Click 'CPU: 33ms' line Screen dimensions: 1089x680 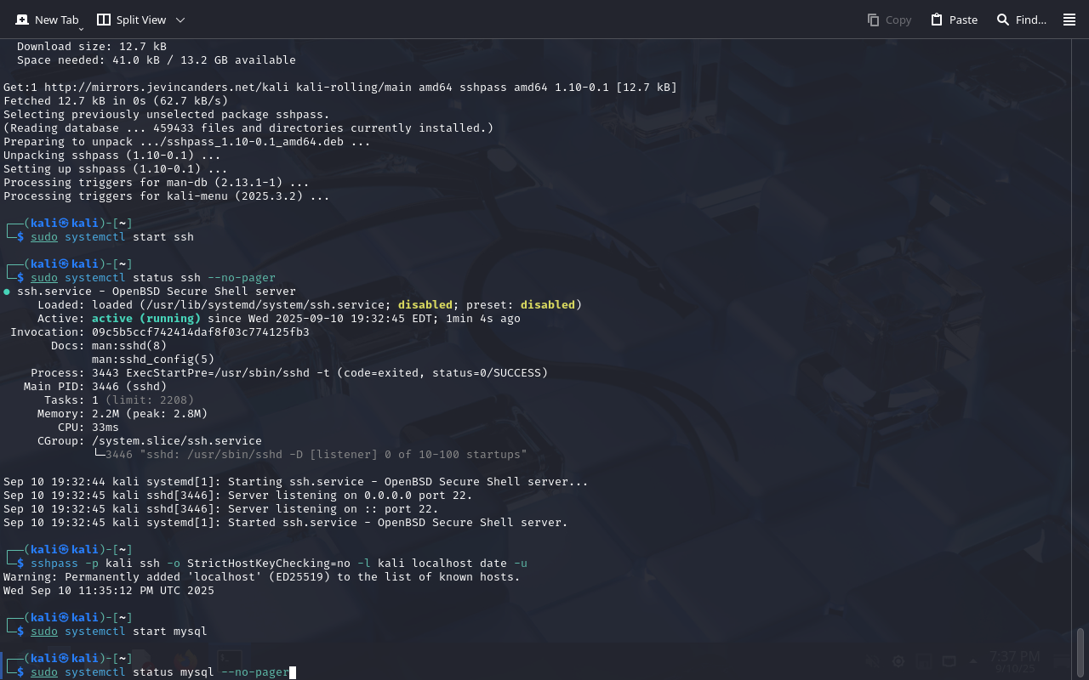click(88, 428)
